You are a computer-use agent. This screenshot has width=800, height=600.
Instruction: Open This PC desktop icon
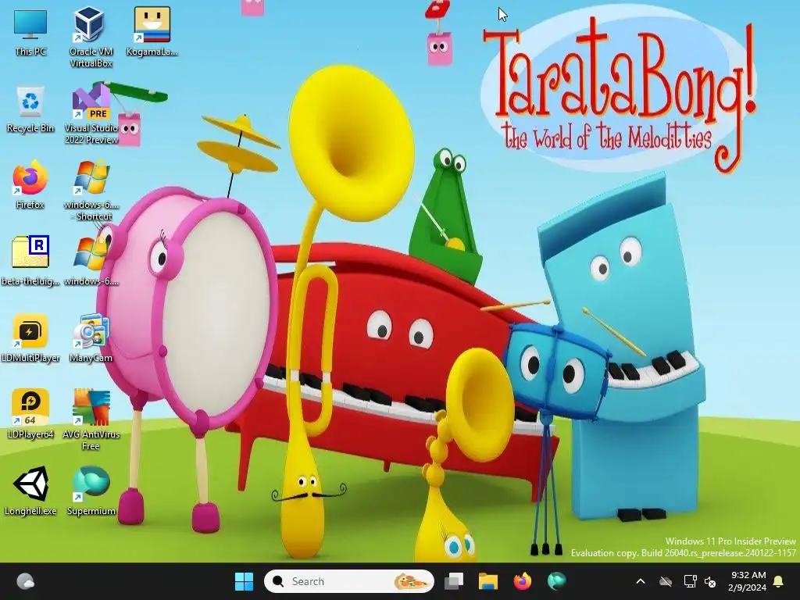point(30,31)
